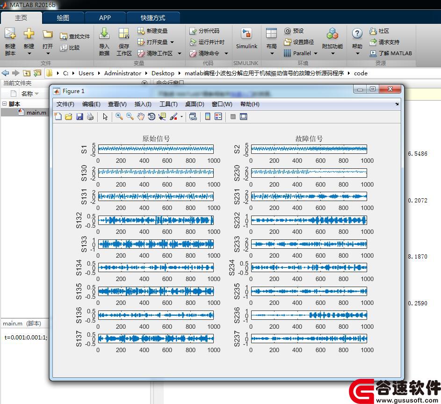
Task: Open the 文件(F) menu in Figure 1
Action: click(x=65, y=104)
